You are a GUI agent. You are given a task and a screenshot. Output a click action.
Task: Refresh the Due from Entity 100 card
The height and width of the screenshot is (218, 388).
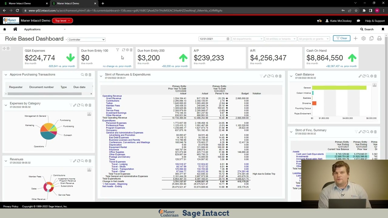click(x=123, y=50)
